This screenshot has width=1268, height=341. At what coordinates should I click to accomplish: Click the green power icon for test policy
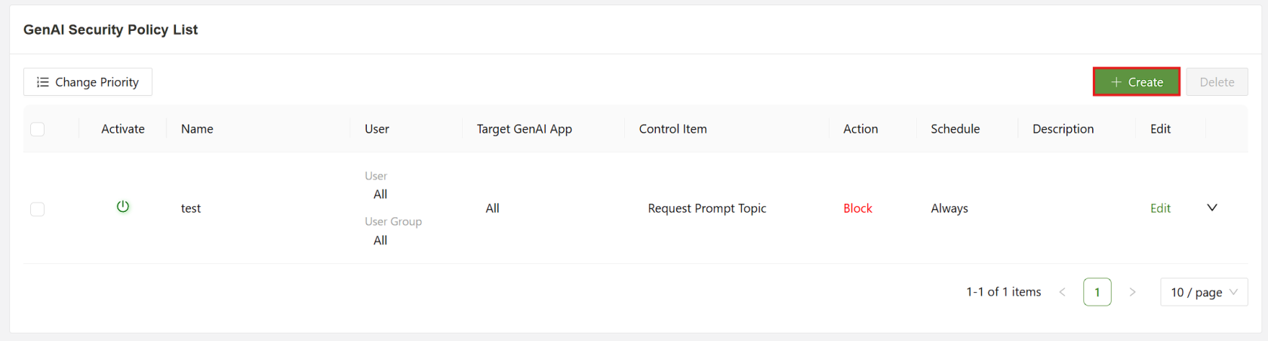coord(123,207)
